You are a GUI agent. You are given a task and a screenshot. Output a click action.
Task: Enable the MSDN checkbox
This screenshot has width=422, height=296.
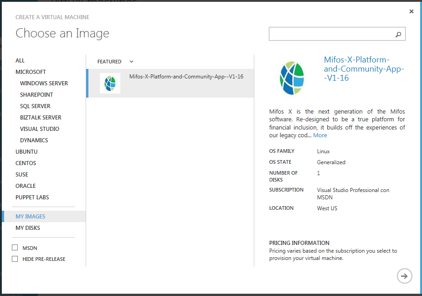point(15,248)
